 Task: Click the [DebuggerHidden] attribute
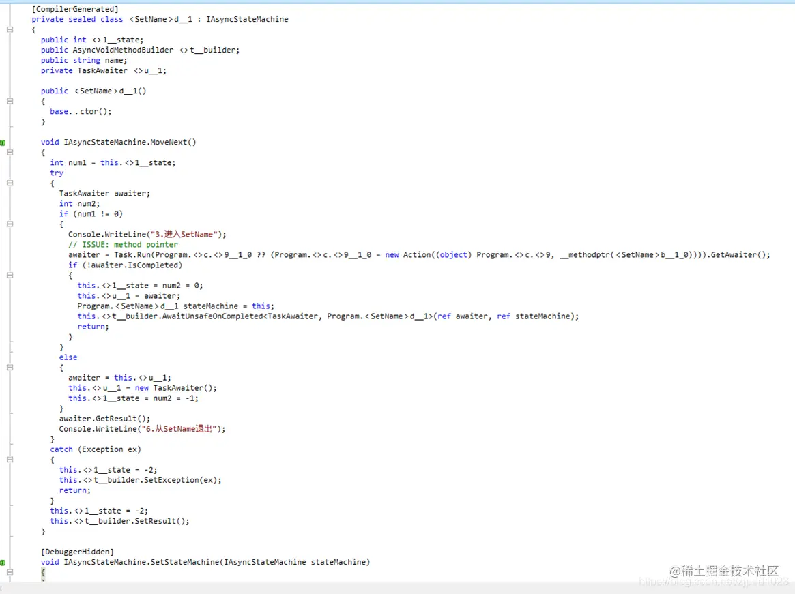tap(77, 552)
